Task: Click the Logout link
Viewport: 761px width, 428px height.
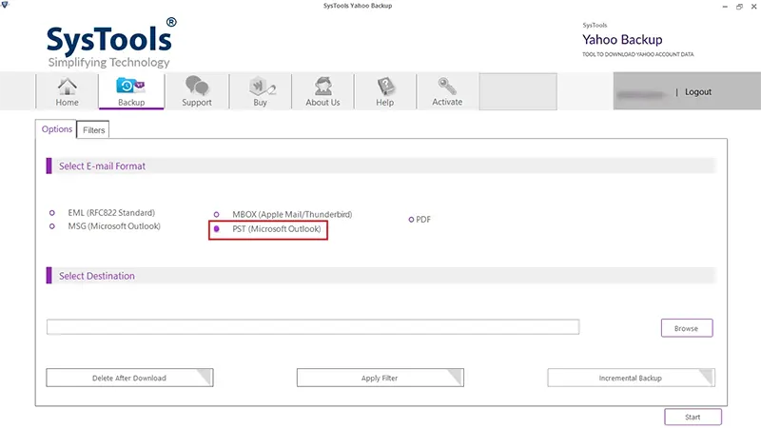Action: [x=698, y=91]
